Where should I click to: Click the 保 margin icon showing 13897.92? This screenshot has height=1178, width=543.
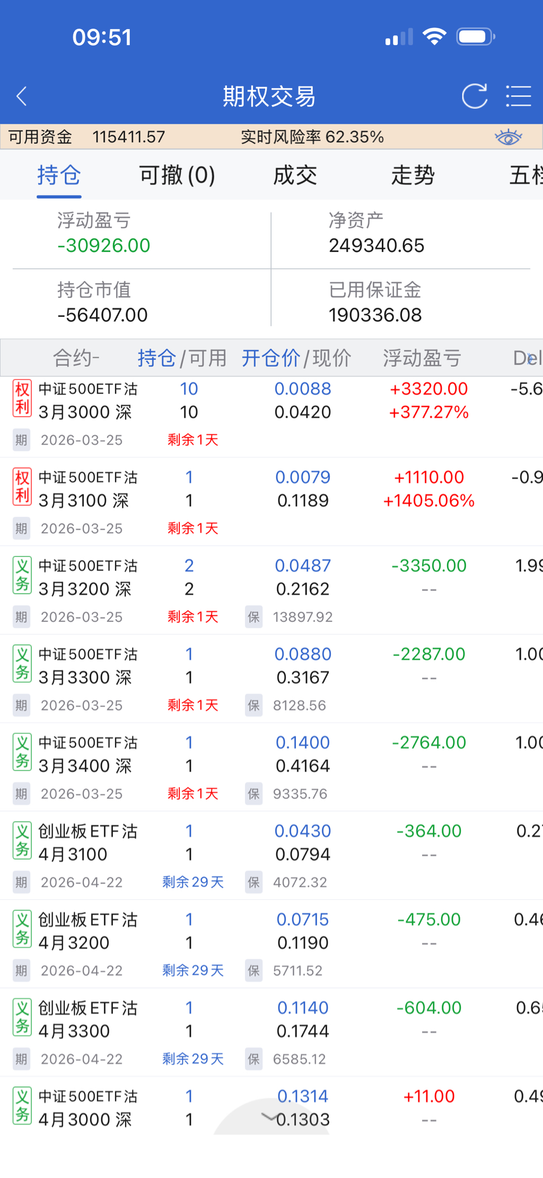point(253,617)
